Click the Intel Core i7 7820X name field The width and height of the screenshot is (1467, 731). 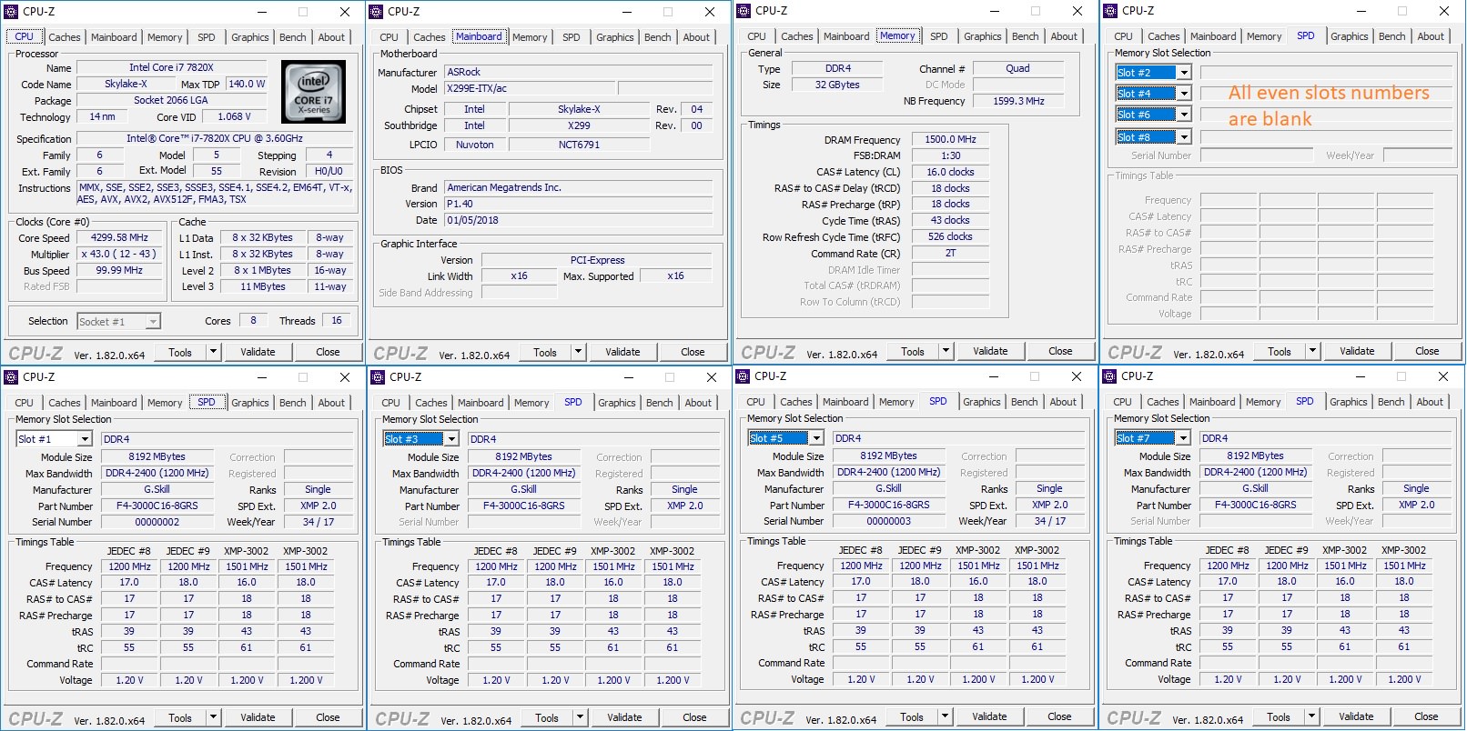point(171,68)
